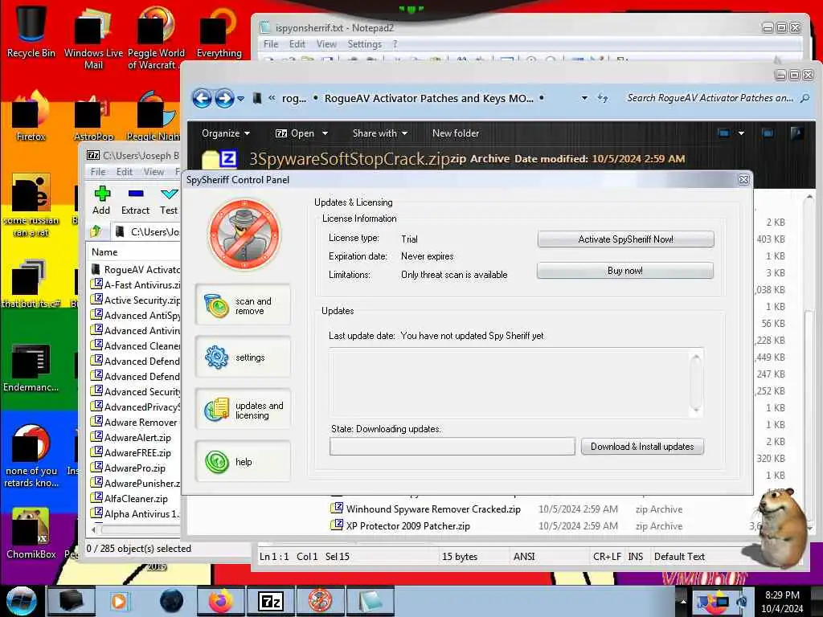823x617 pixels.
Task: Click the SpySheriff spy logo
Action: click(244, 234)
